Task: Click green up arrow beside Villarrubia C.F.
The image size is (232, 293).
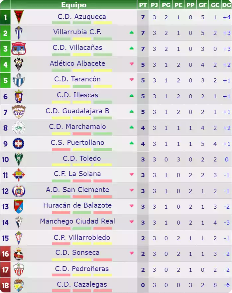Action: click(x=132, y=32)
